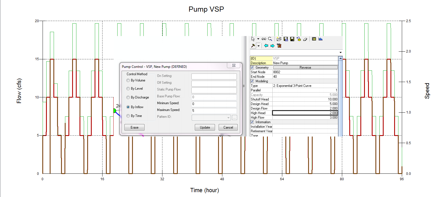Open dropdown arrow next to hammer tool
The height and width of the screenshot is (197, 443).
pos(259,46)
